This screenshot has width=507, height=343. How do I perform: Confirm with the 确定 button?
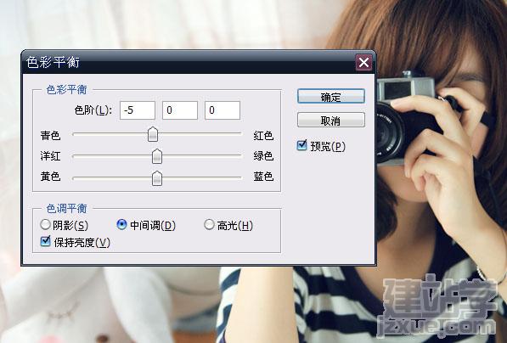331,96
